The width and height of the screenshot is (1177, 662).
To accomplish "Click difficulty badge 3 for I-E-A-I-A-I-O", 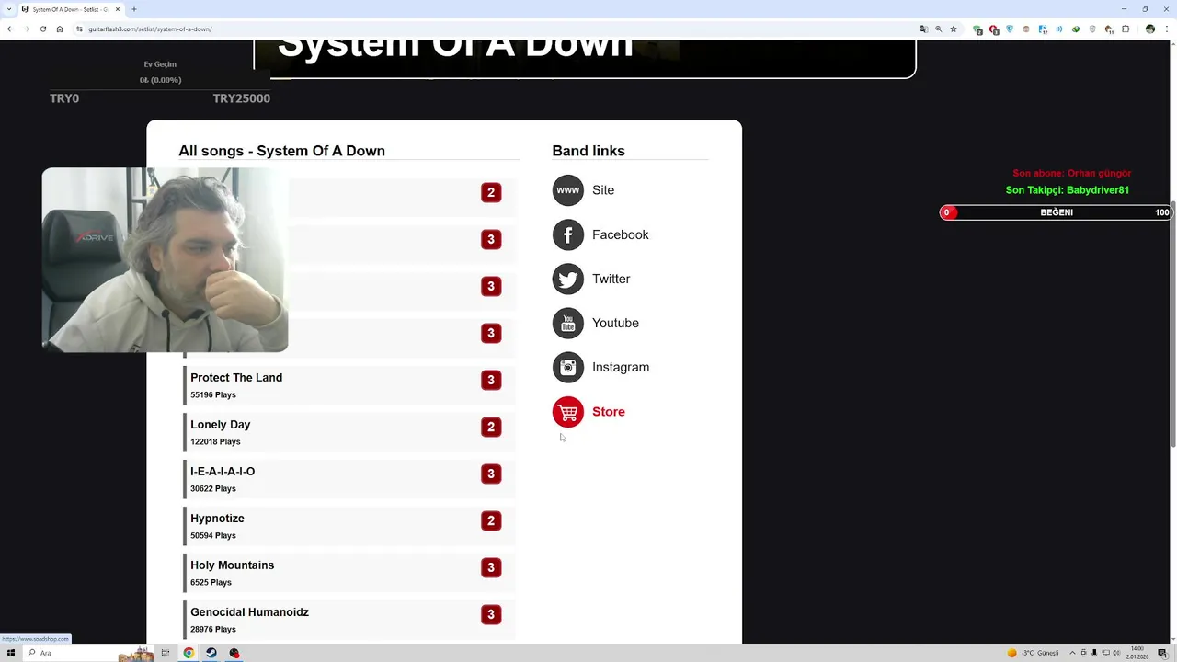I will [x=491, y=474].
